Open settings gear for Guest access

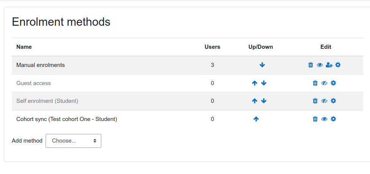[333, 83]
